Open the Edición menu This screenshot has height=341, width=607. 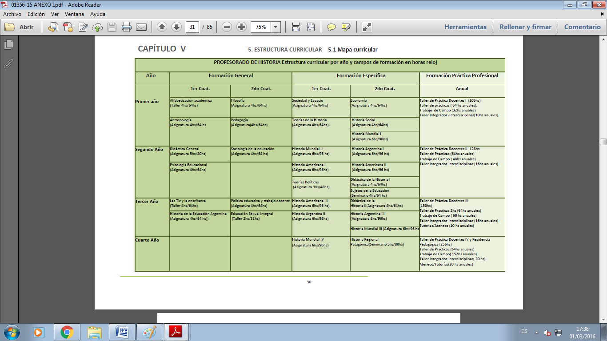[x=36, y=14]
